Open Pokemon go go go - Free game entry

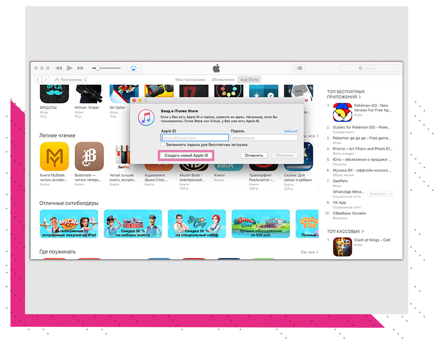(362, 138)
